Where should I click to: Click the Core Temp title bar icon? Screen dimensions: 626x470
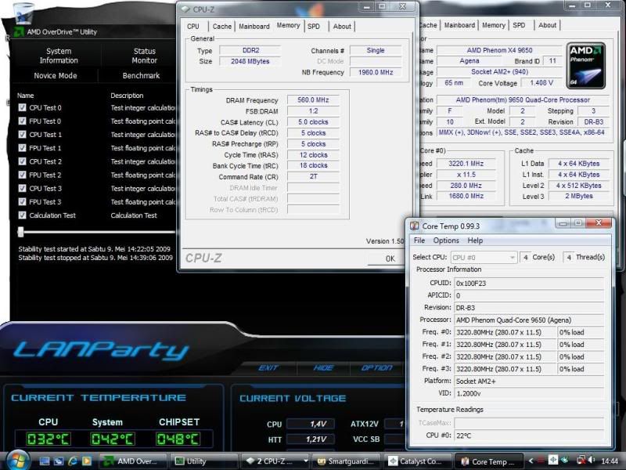click(x=415, y=226)
